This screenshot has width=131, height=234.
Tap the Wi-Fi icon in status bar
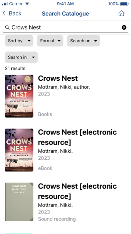(x=27, y=4)
